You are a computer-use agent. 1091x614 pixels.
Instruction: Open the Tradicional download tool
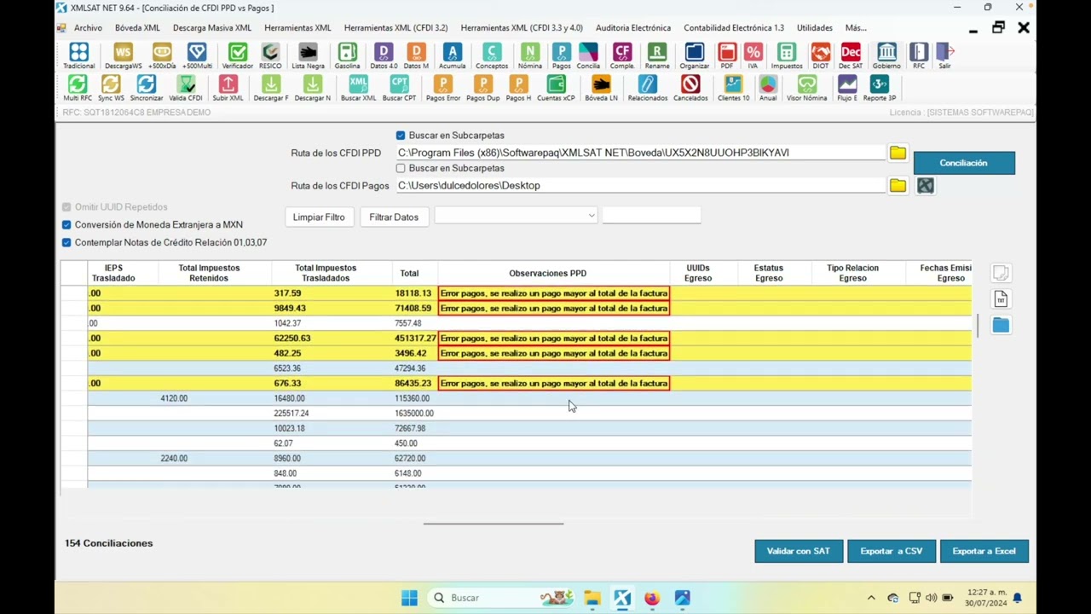[78, 56]
